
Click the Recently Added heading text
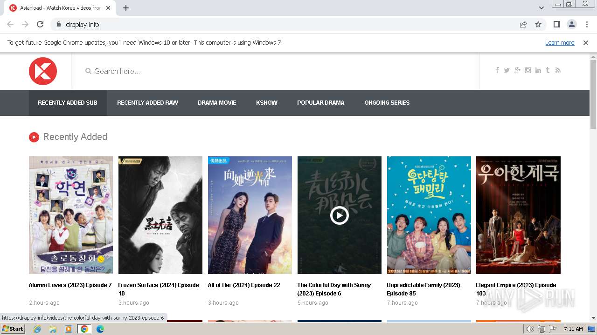[75, 137]
